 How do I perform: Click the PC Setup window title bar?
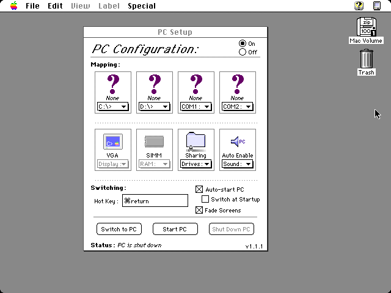175,32
